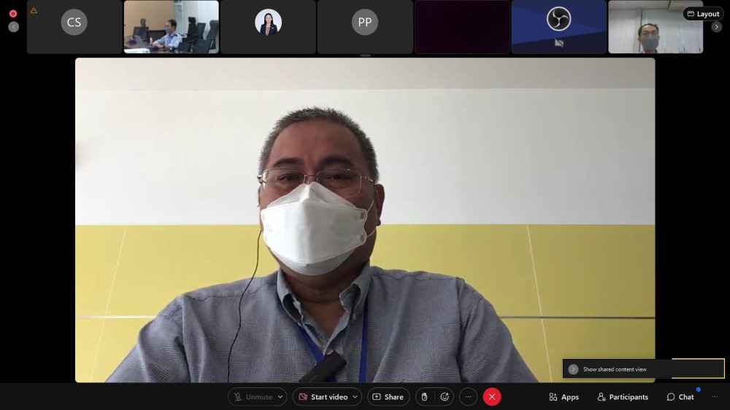
Task: Click the warning triangle on CS tile
Action: point(34,10)
